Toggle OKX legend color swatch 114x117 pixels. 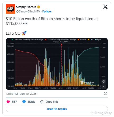88,39
